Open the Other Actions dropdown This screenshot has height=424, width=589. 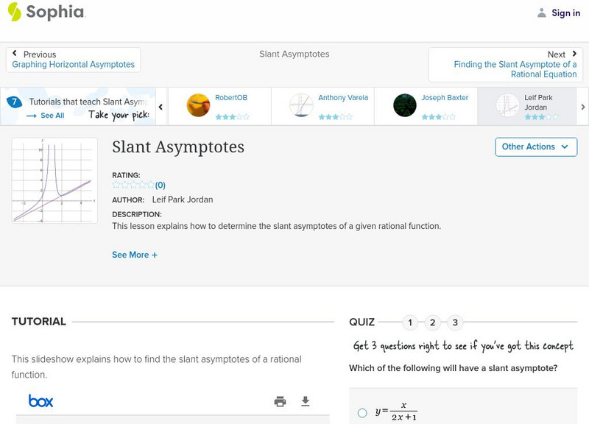click(x=535, y=146)
